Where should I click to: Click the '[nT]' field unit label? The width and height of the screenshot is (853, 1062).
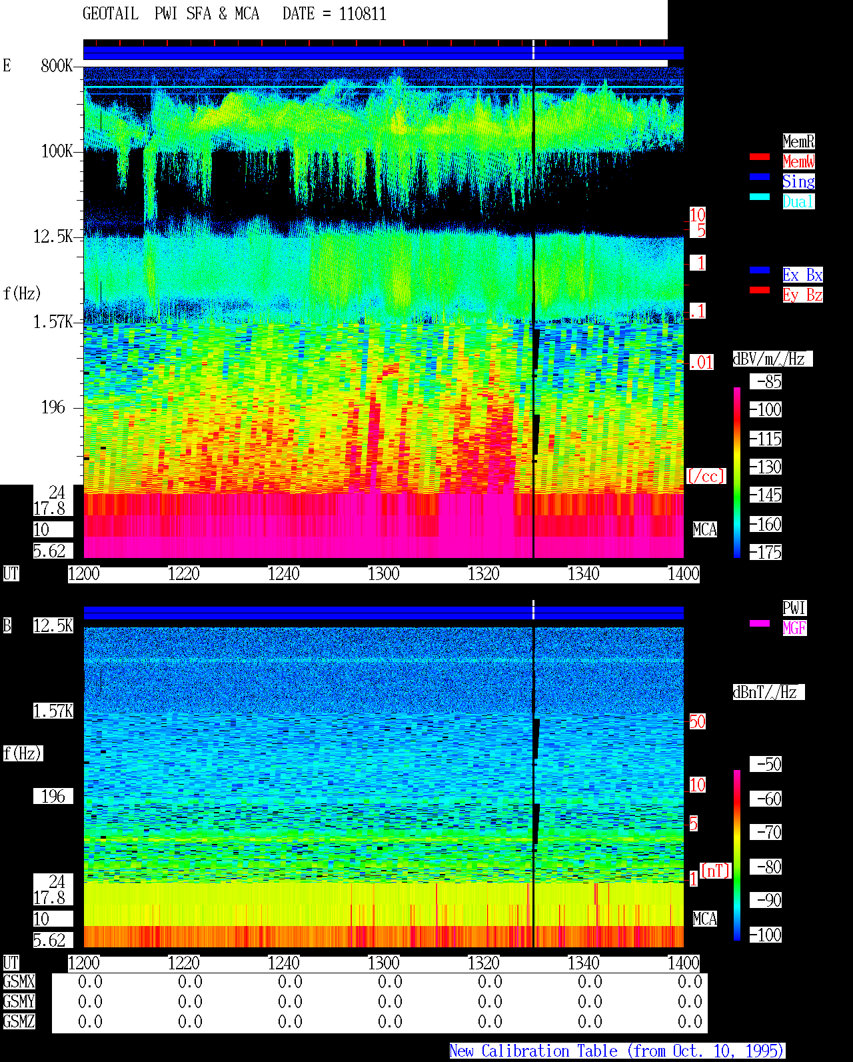tap(716, 871)
